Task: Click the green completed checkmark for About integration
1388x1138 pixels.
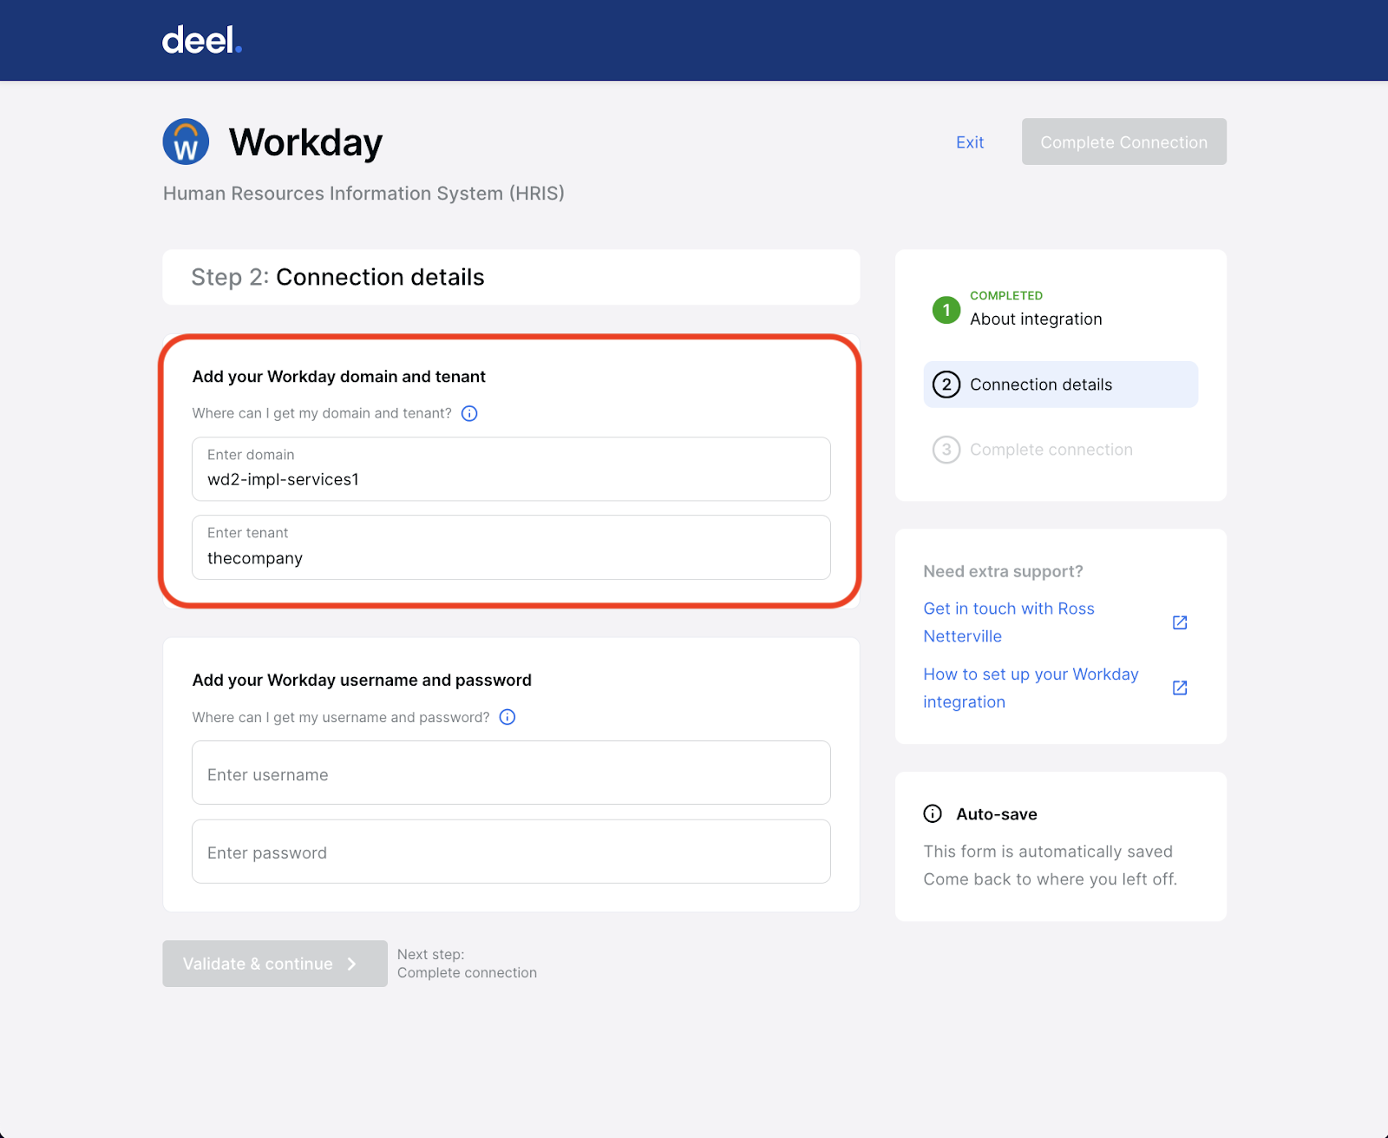Action: (x=946, y=309)
